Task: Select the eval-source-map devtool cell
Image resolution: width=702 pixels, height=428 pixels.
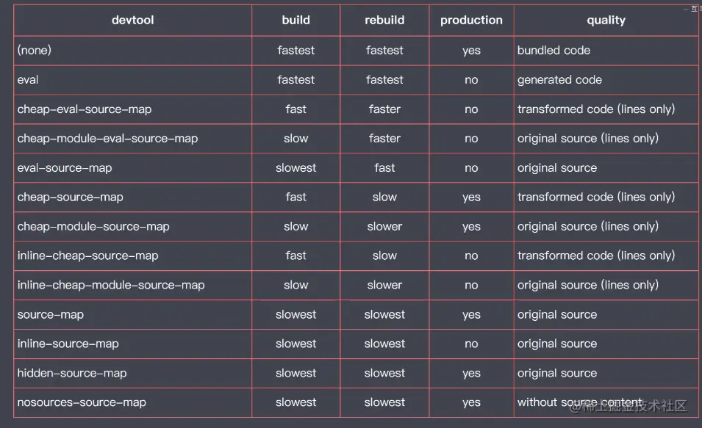Action: pos(132,167)
